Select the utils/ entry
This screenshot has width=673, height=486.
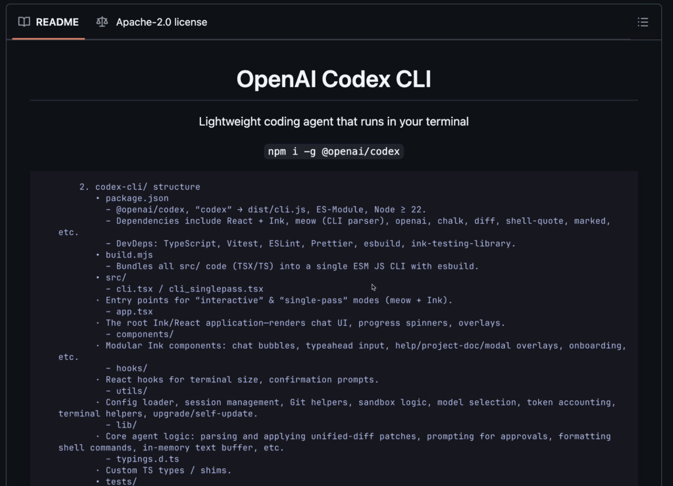coord(131,391)
